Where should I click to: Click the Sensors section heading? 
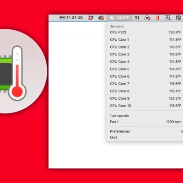(x=117, y=27)
